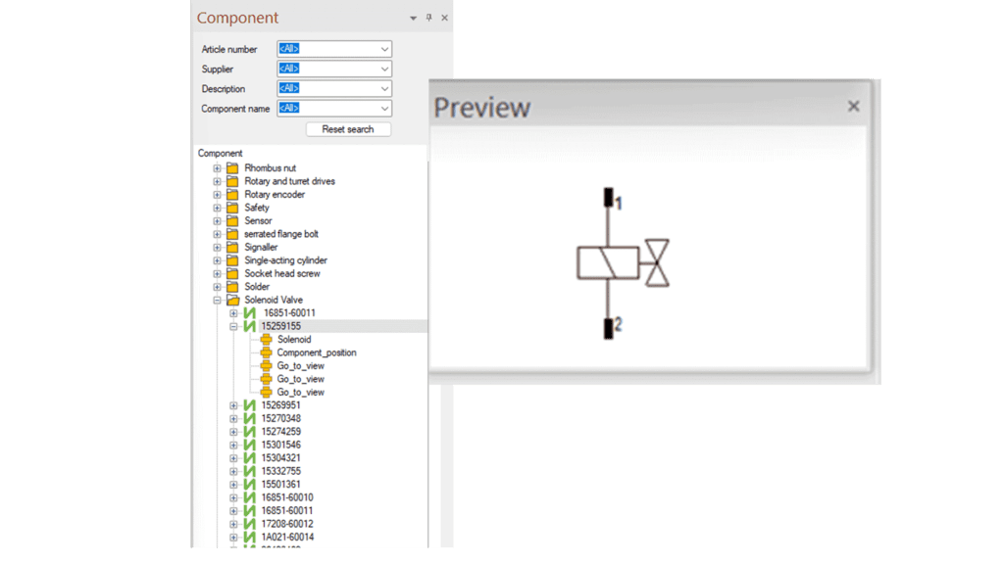Image resolution: width=1004 pixels, height=564 pixels.
Task: Open Component panel window position arrow menu
Action: 413,18
